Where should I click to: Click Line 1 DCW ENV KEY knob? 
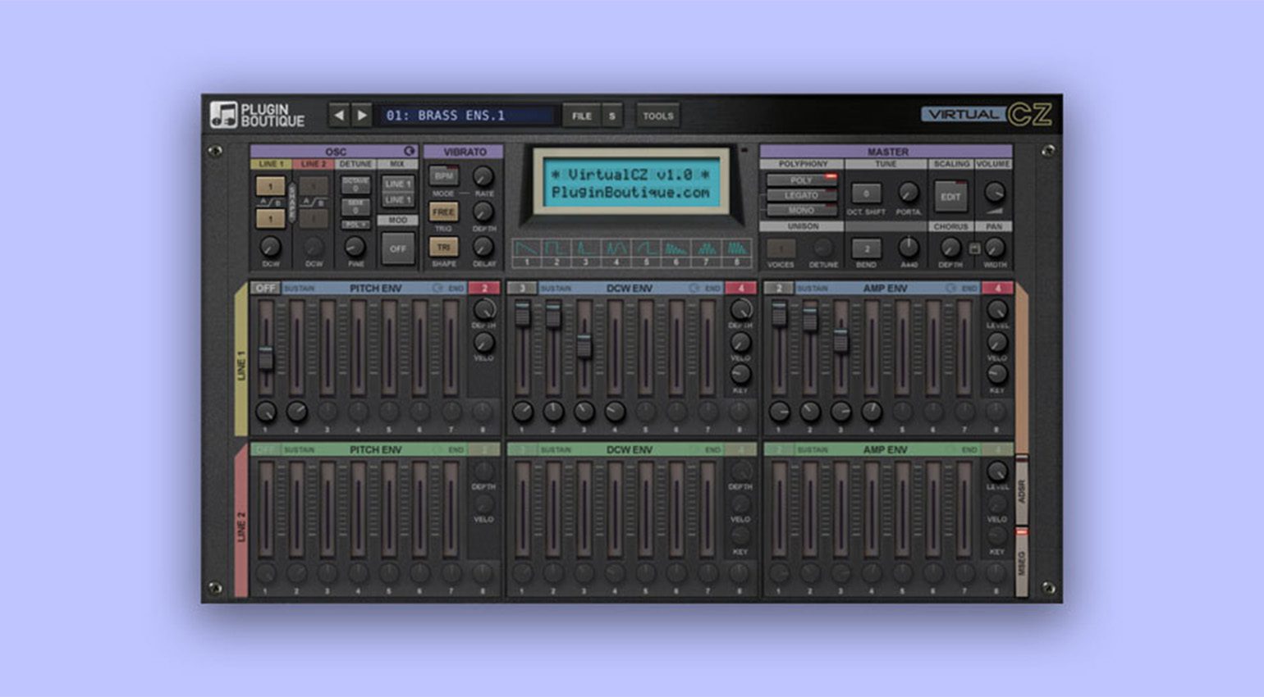point(740,374)
